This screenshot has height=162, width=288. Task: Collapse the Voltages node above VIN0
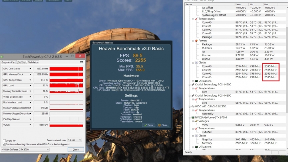(193, 121)
